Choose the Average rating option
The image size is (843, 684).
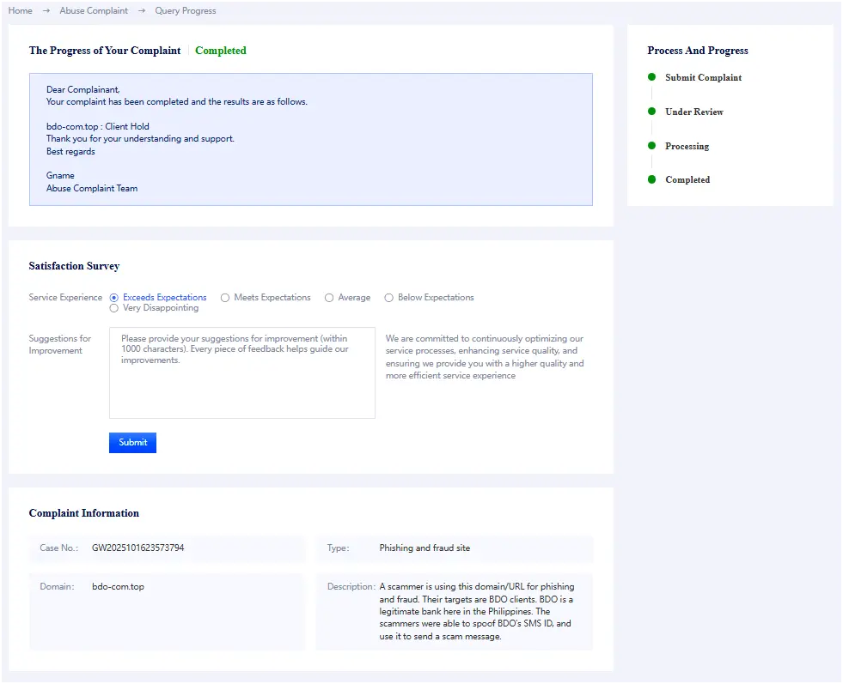[329, 298]
